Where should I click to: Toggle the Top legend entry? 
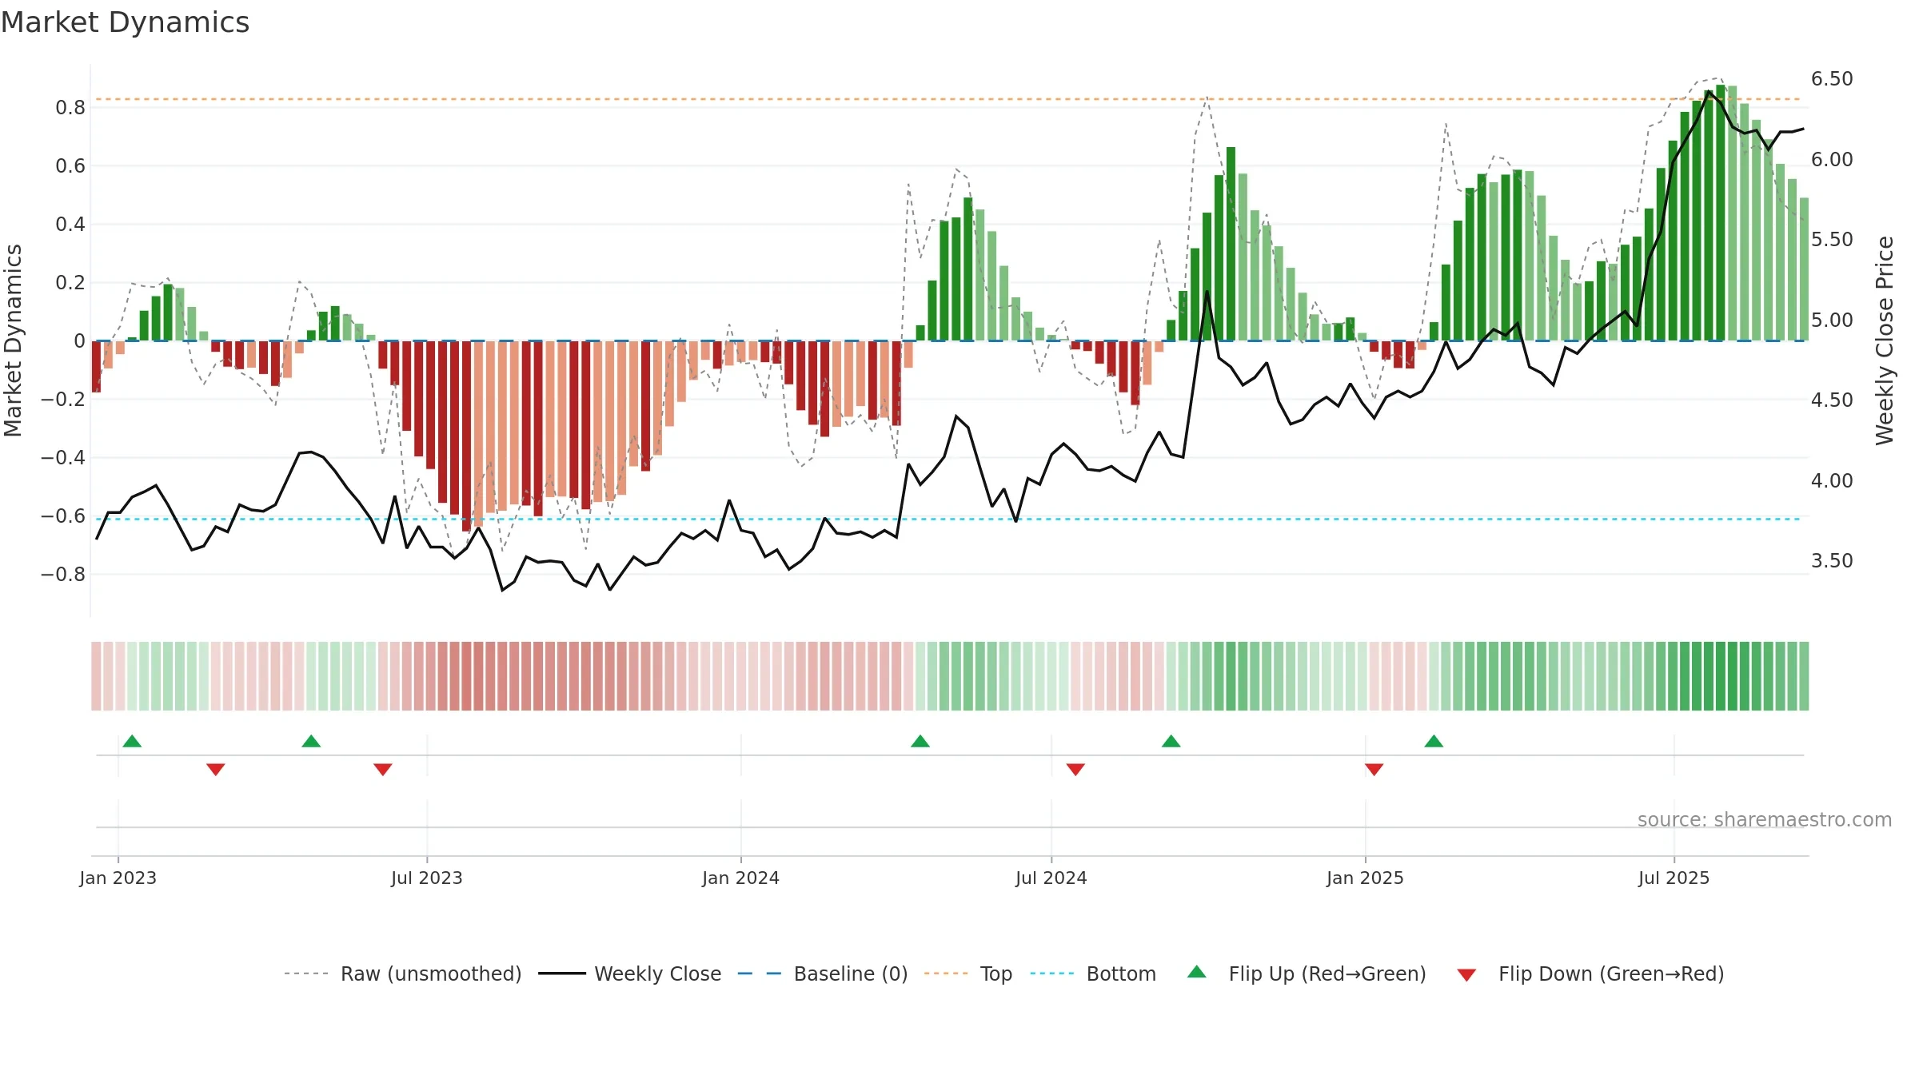pyautogui.click(x=968, y=973)
